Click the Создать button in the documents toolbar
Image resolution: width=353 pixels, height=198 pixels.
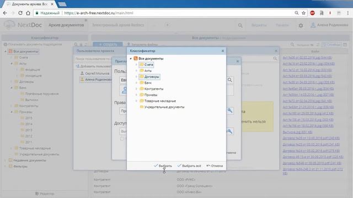(108, 45)
